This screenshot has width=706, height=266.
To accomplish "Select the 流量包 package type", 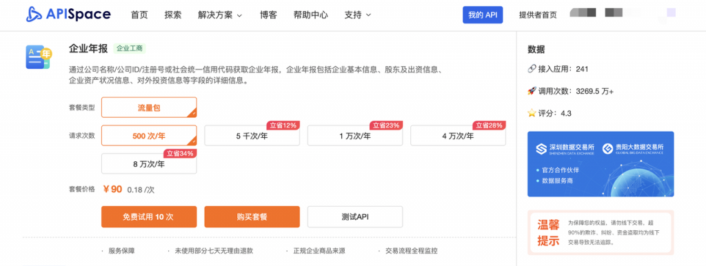I will [x=149, y=108].
